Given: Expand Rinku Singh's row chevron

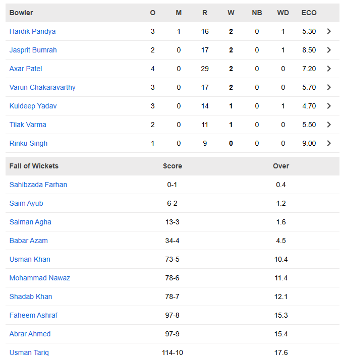Looking at the screenshot, I should 329,143.
